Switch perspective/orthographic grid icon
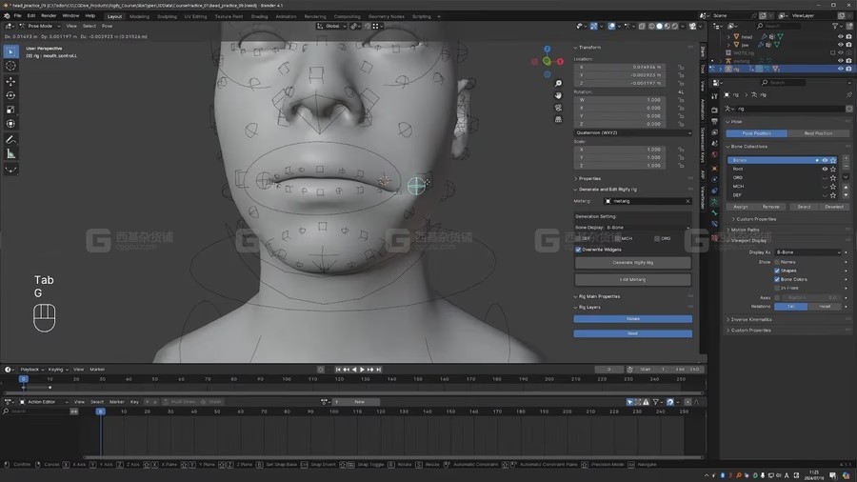The image size is (857, 482). click(x=558, y=119)
